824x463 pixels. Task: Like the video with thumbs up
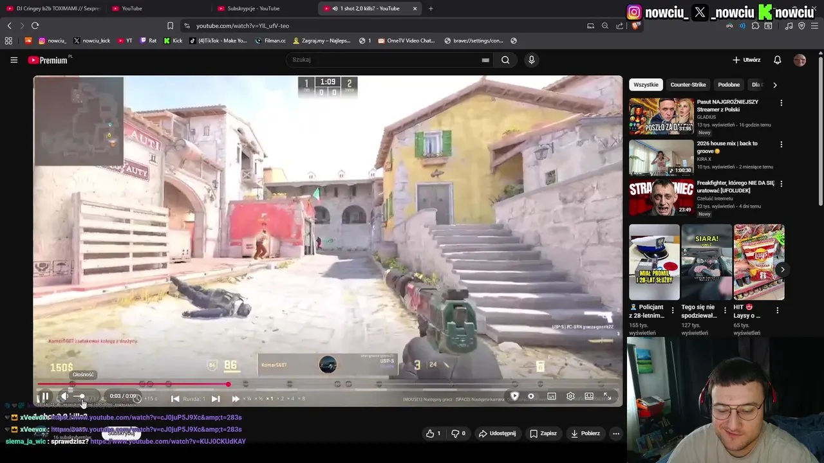pyautogui.click(x=433, y=433)
